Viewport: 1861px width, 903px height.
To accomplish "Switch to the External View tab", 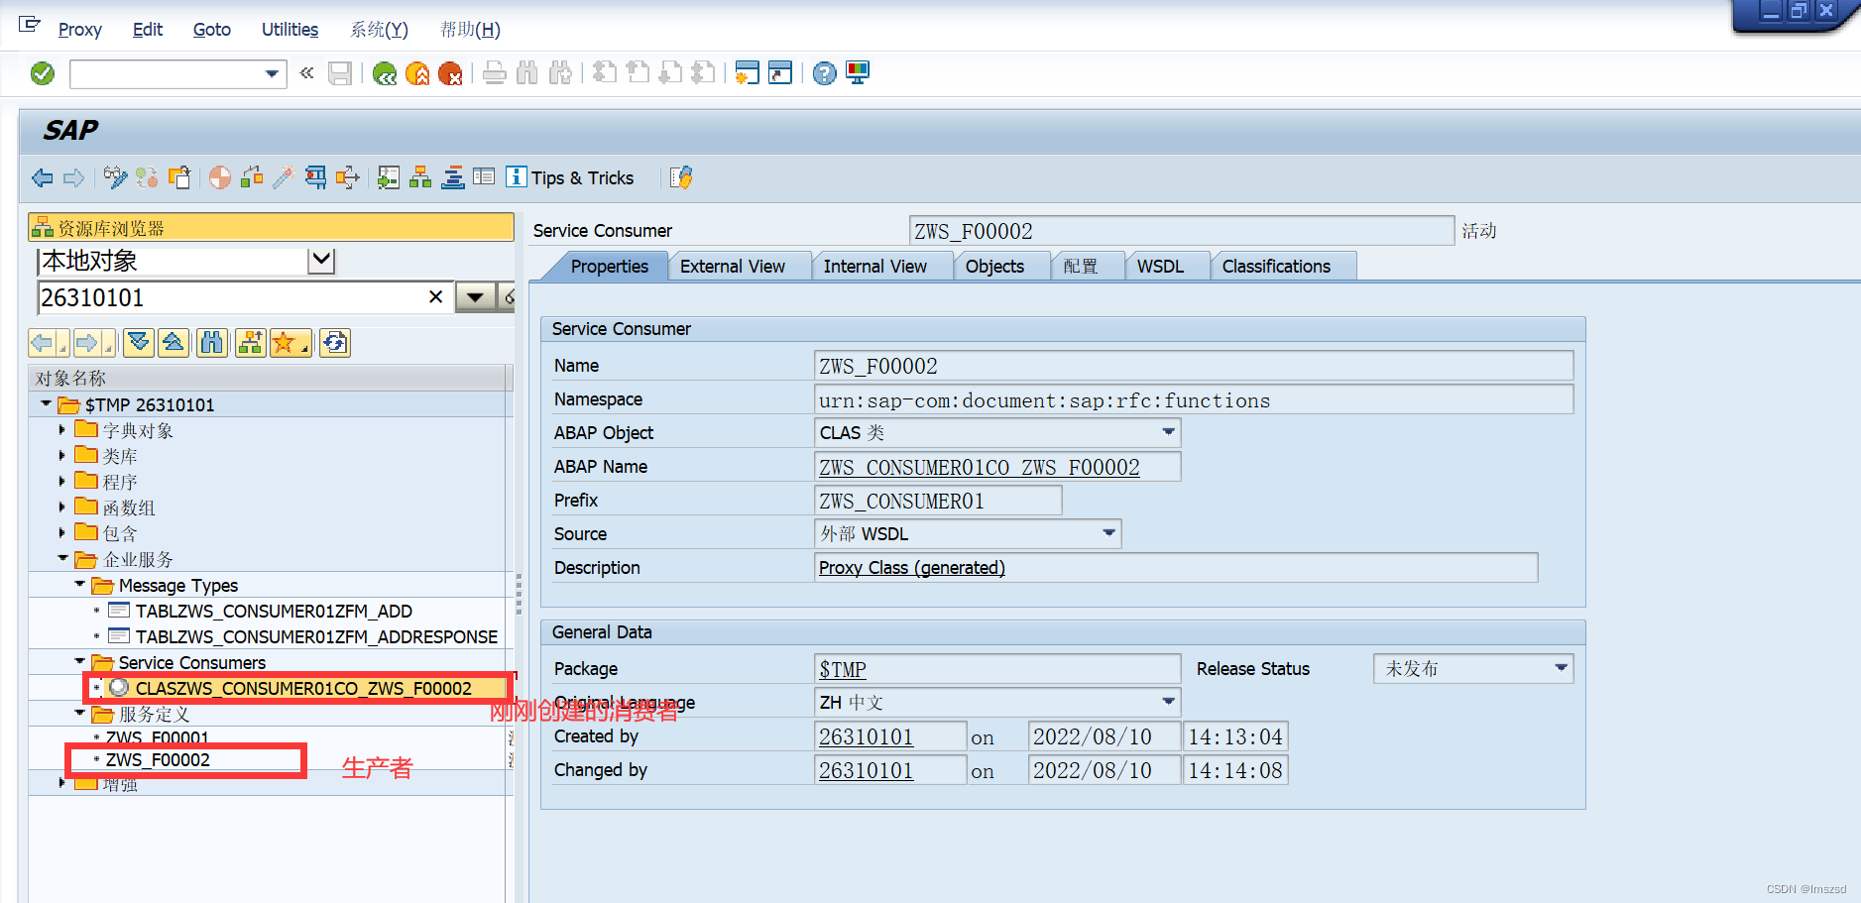I will tap(733, 267).
